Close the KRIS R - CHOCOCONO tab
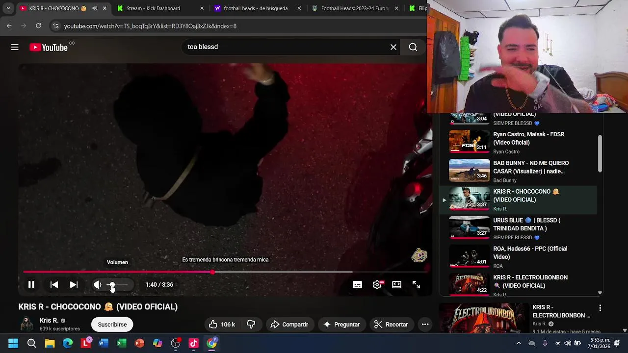628x353 pixels. [105, 8]
